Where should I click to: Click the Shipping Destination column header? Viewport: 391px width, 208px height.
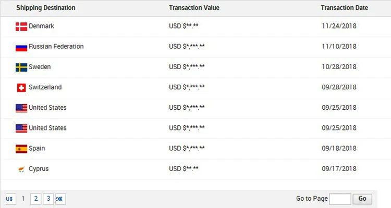click(46, 8)
